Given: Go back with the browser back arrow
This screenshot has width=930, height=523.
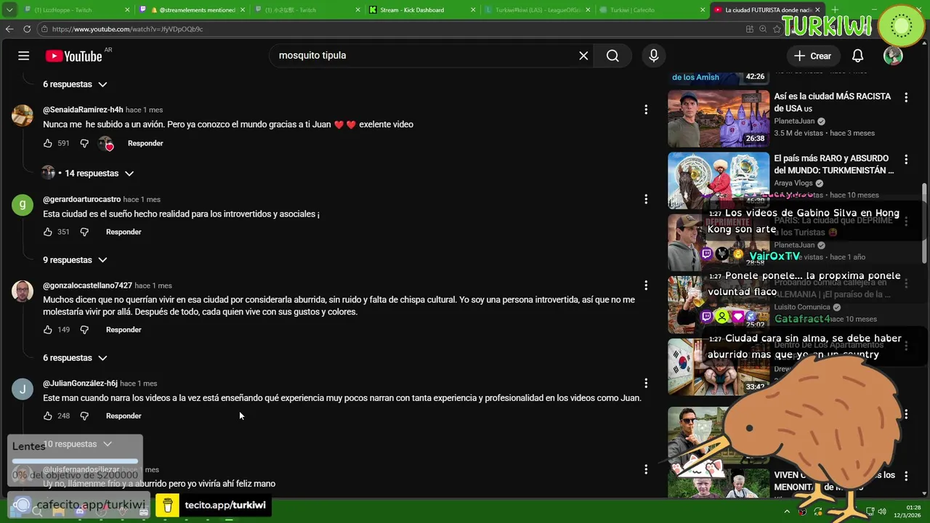Looking at the screenshot, I should 9,29.
